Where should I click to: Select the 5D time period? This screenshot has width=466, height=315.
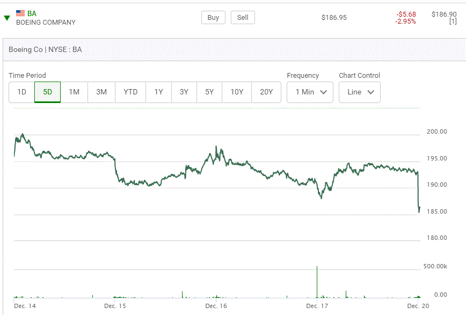tap(48, 92)
